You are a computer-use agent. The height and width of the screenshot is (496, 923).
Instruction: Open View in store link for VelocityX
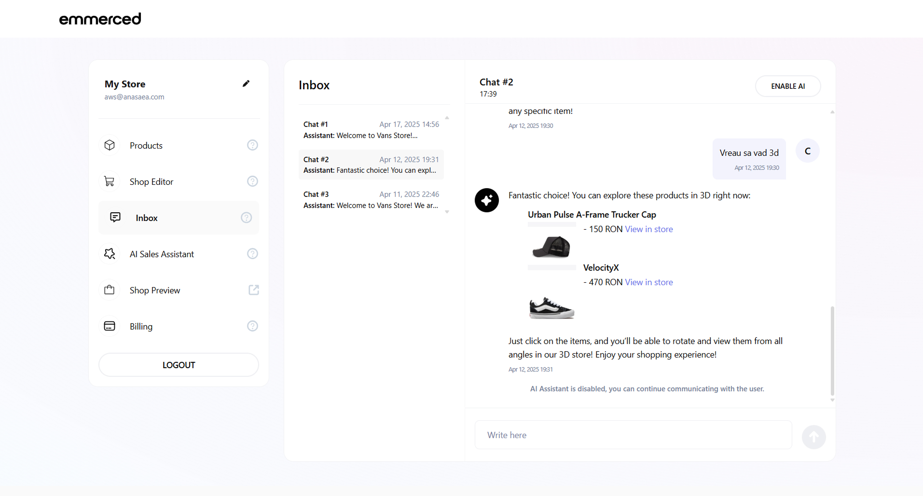click(x=648, y=282)
